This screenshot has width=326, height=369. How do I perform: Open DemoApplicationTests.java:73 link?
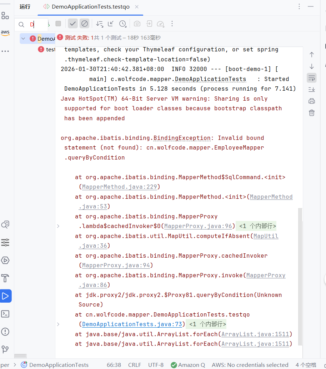coord(132,324)
